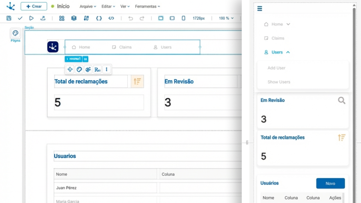
Task: Click the play preview icon
Action: tap(31, 18)
